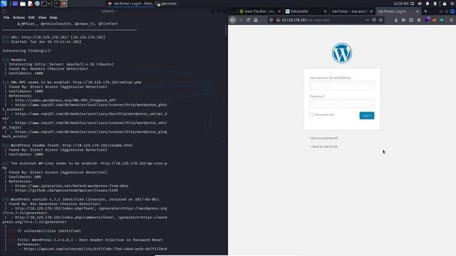Image resolution: width=456 pixels, height=256 pixels.
Task: Switch to the first workspace in panel
Action: (x=58, y=4)
